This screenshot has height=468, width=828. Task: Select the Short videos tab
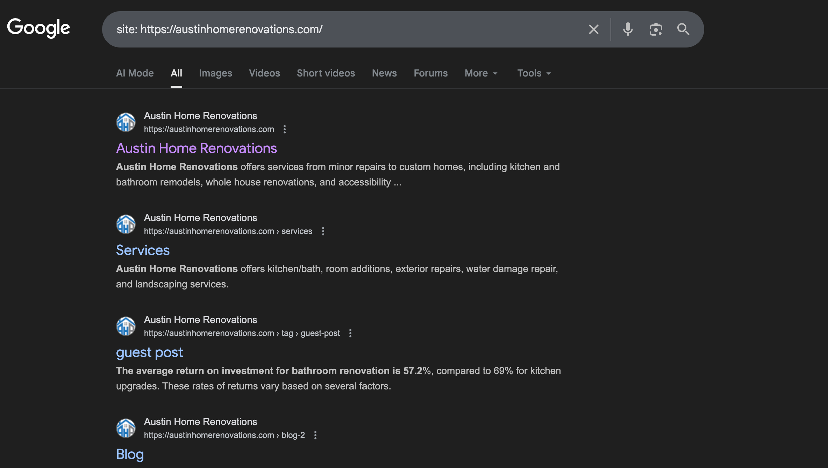(x=326, y=73)
